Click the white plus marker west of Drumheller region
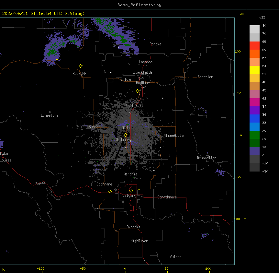 pyautogui.click(x=198, y=122)
